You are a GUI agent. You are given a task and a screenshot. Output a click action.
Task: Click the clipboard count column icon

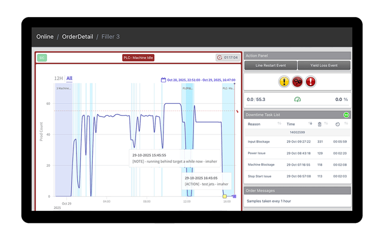[320, 124]
